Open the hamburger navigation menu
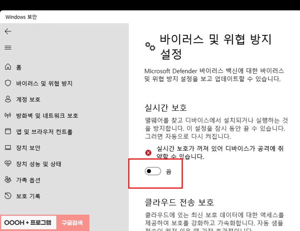This screenshot has height=231, width=300. (8, 48)
